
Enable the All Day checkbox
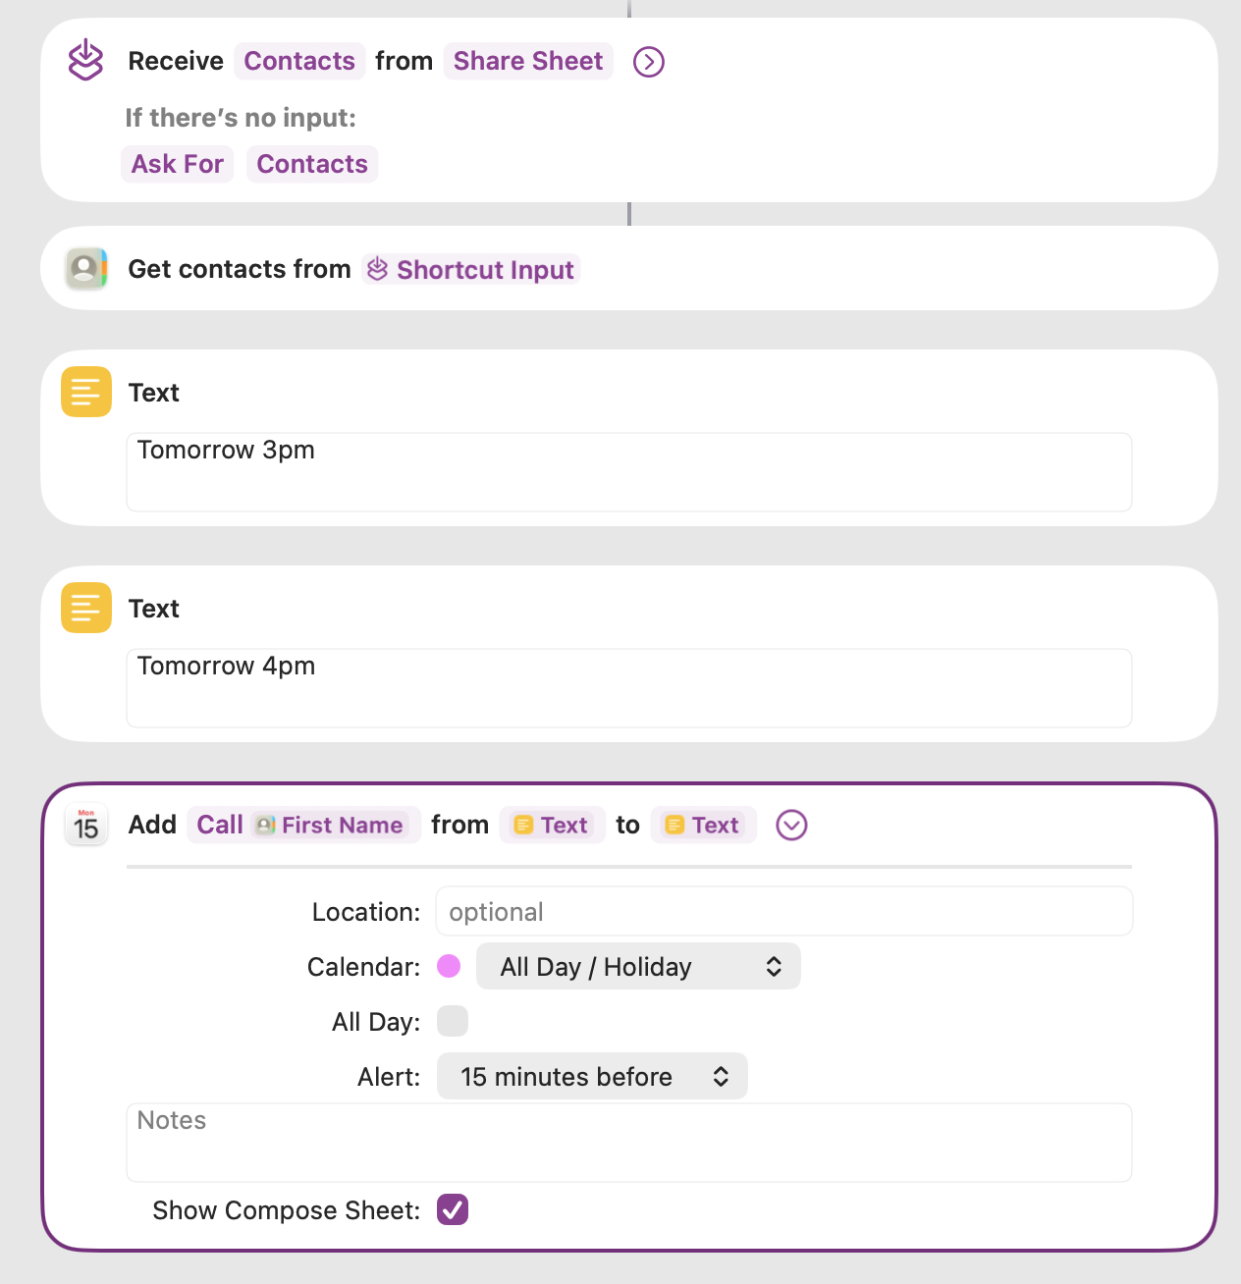pos(453,1021)
